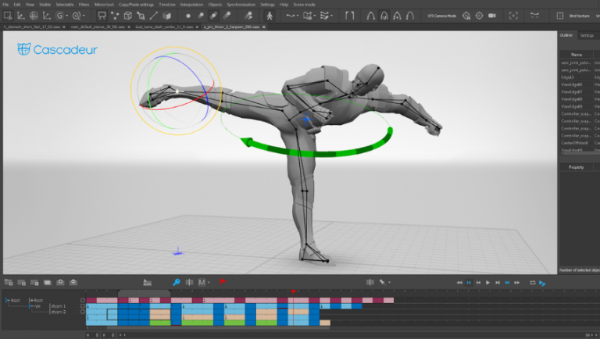Open the spiral tool dropdown arrow

84,16
